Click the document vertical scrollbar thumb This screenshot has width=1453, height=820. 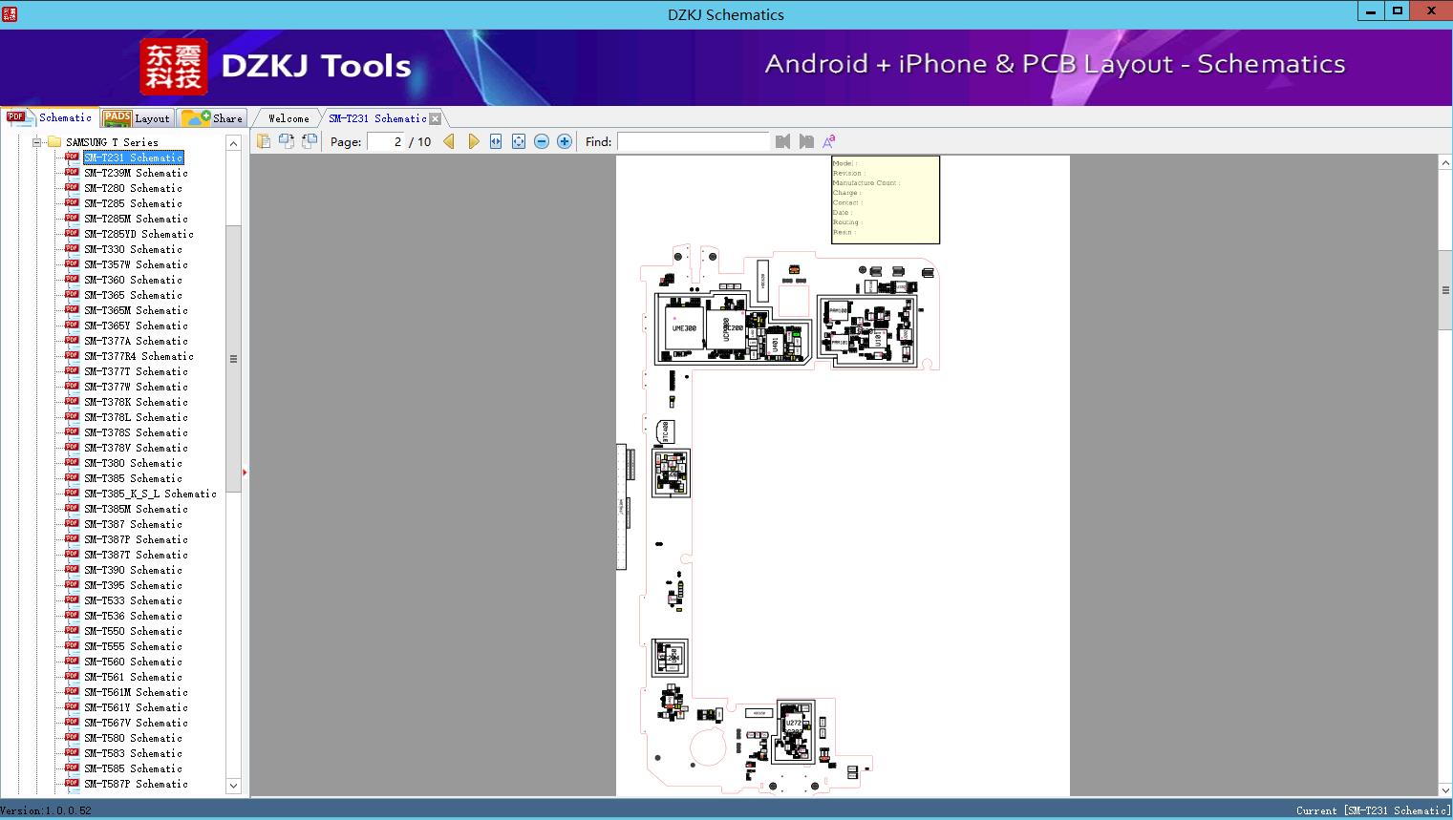[1445, 289]
